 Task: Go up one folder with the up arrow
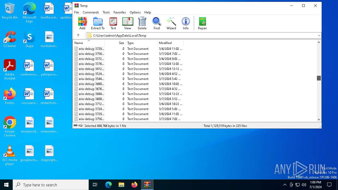pos(78,35)
